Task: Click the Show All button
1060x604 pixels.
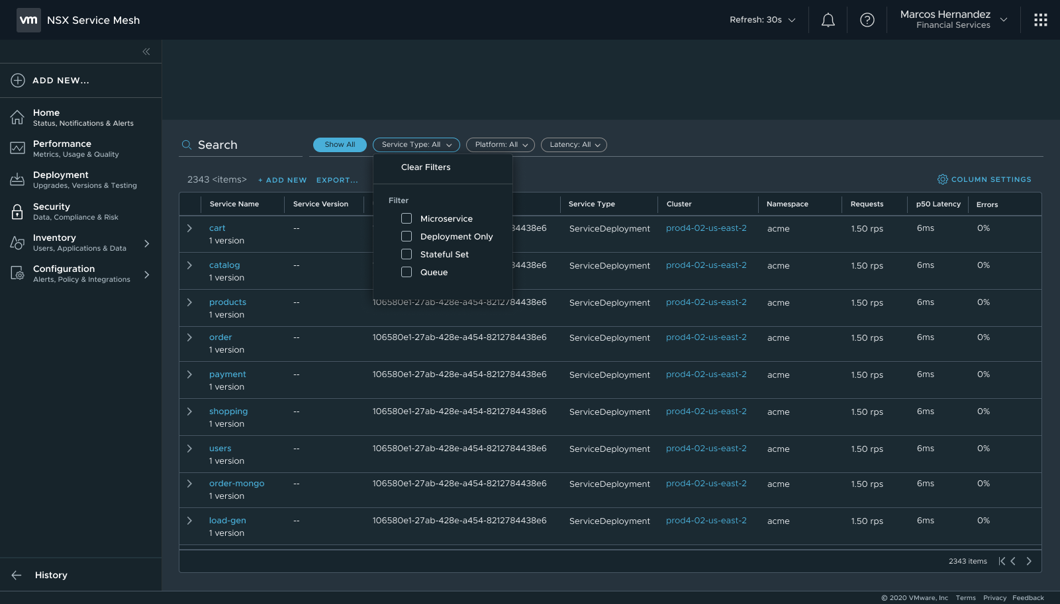Action: pos(340,145)
